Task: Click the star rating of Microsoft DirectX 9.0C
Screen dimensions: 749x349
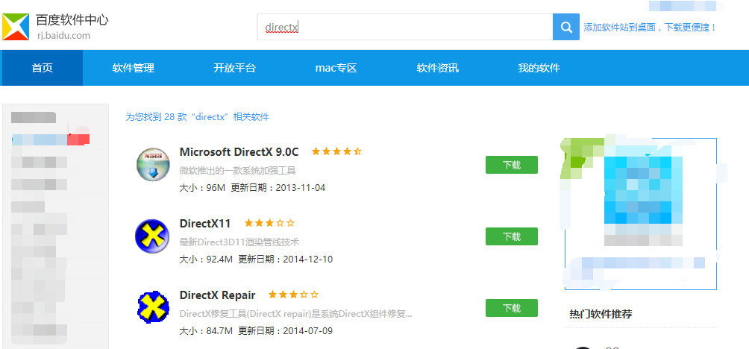Action: click(x=336, y=152)
